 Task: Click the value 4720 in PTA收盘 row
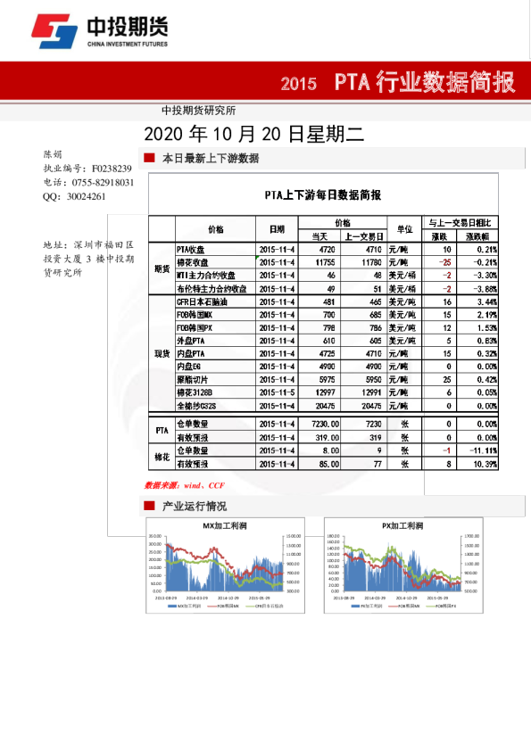point(327,250)
